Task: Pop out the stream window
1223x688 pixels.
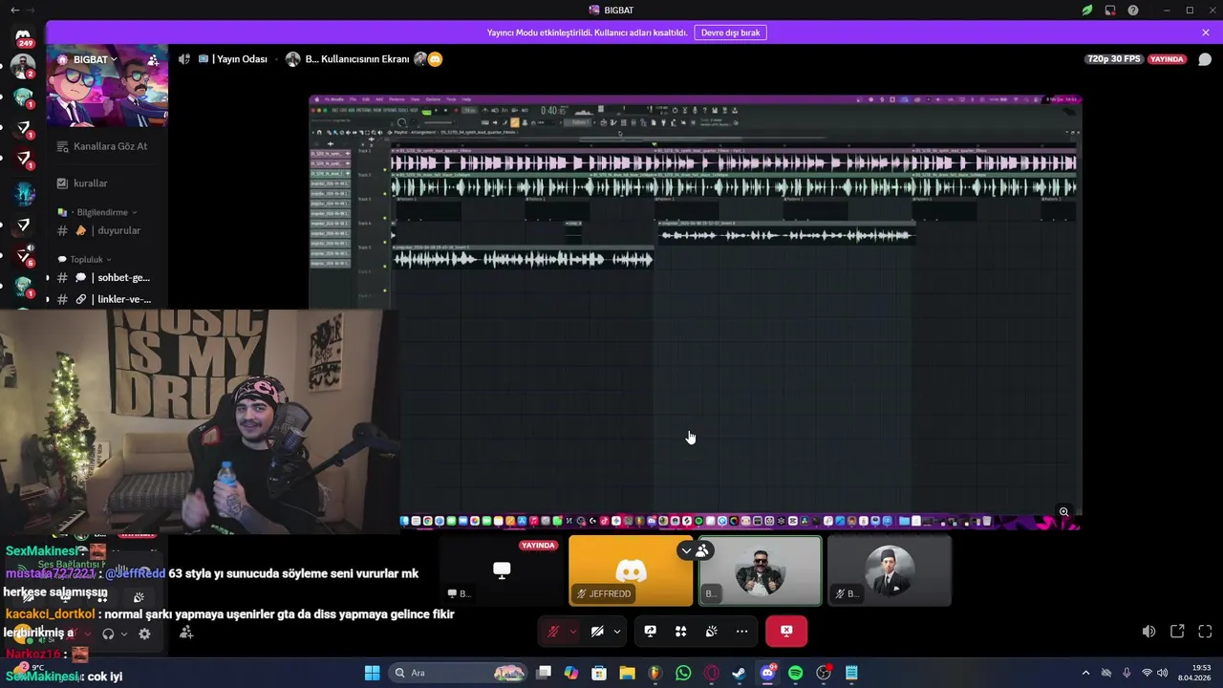Action: 1177,632
